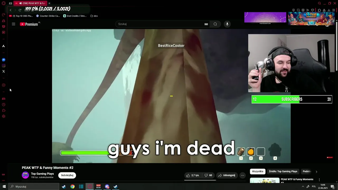338x190 pixels.
Task: Open the player arrow icon in toolbar
Action: (308, 10)
